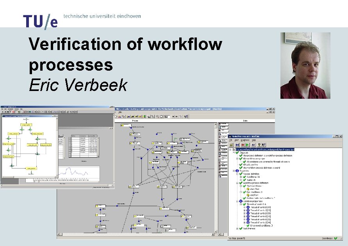This screenshot has width=348, height=246.
Task: Open the View menu in Woflan
Action: [237, 140]
